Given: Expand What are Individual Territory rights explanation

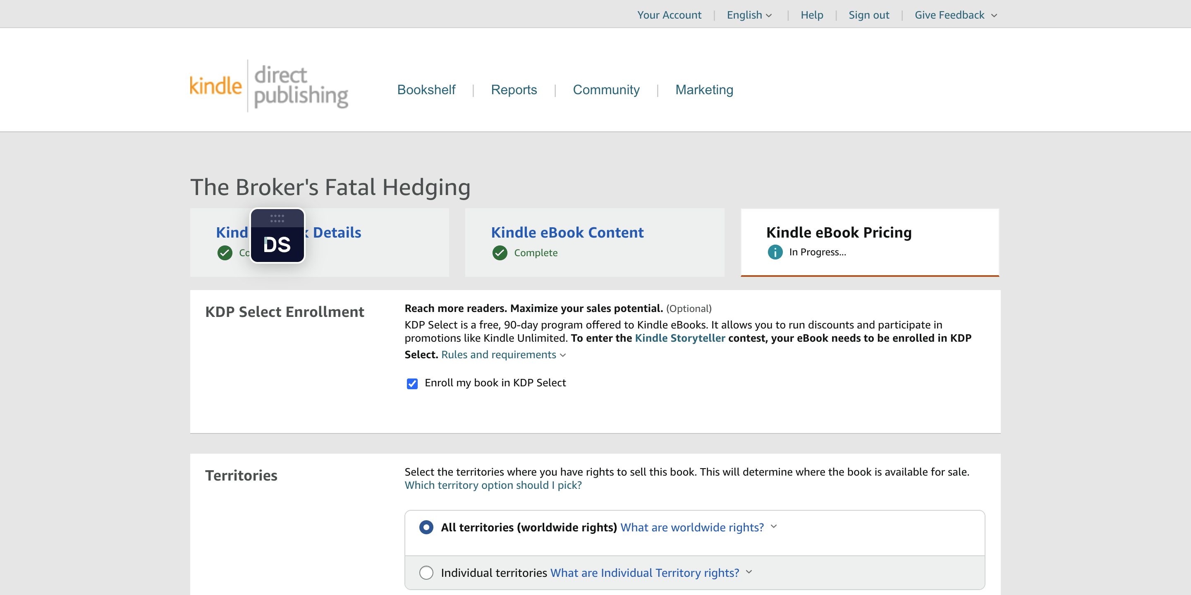Looking at the screenshot, I should (651, 573).
